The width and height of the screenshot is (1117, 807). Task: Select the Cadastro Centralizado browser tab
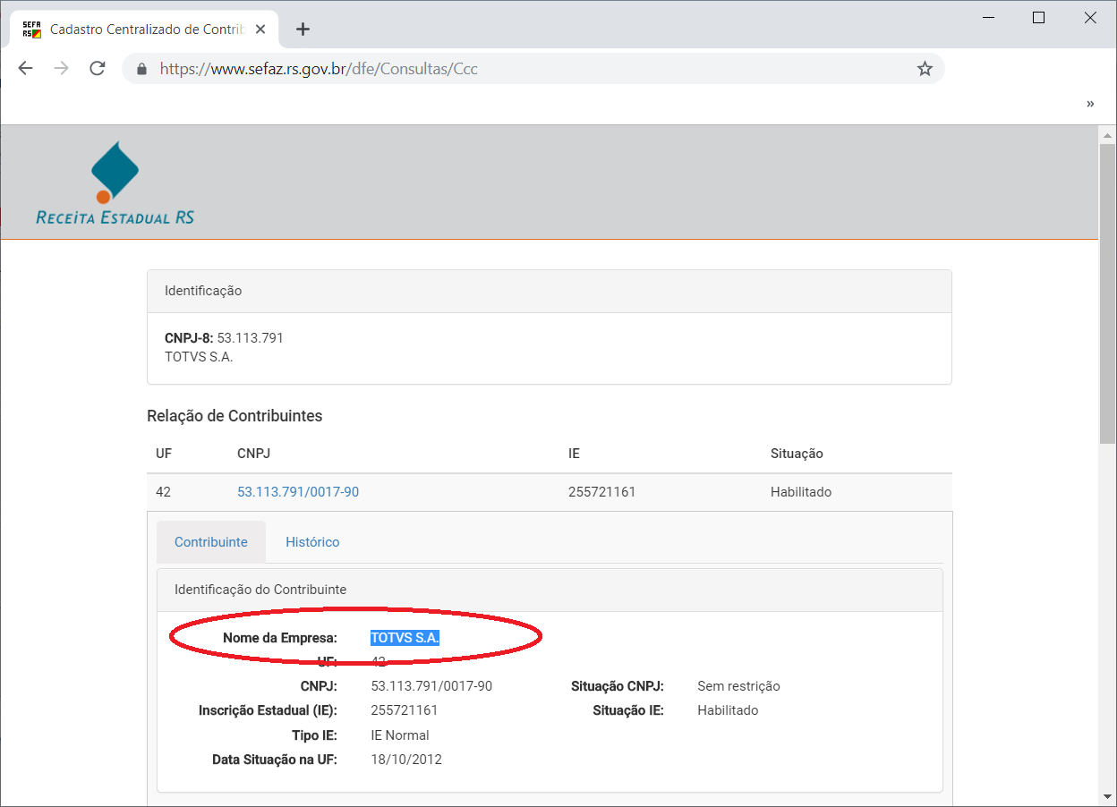(144, 30)
